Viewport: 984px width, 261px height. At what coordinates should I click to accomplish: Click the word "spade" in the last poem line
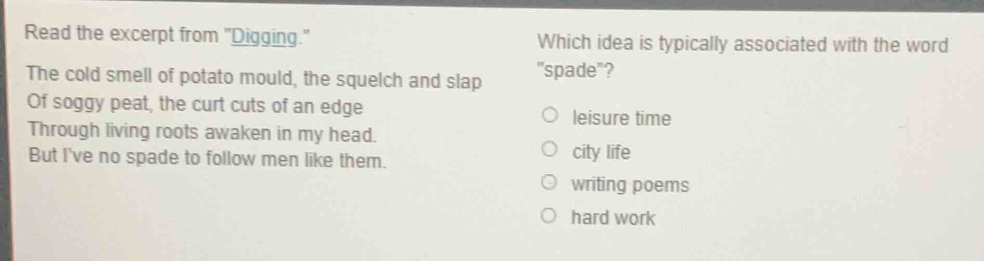(x=152, y=158)
